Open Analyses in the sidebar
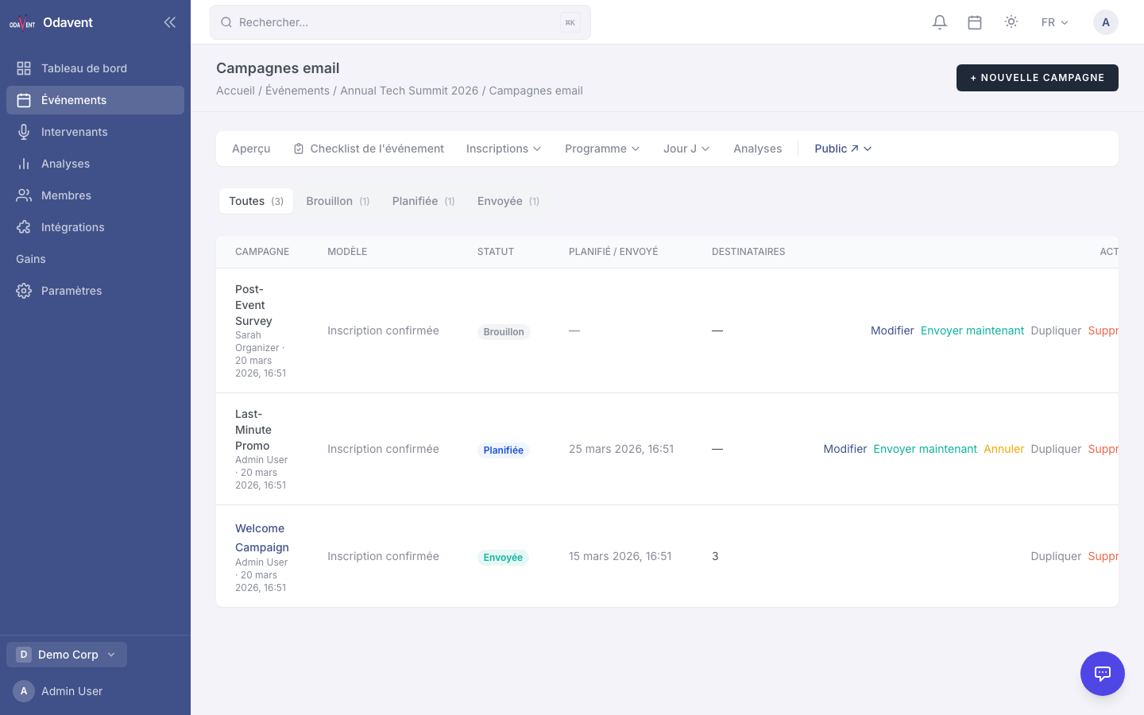Image resolution: width=1144 pixels, height=715 pixels. pos(95,164)
